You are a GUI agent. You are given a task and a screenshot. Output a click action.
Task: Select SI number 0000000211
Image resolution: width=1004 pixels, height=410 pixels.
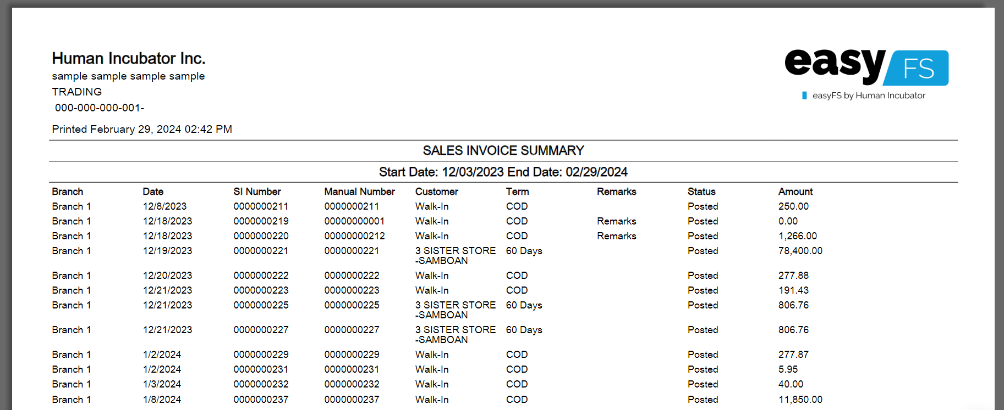pos(261,206)
